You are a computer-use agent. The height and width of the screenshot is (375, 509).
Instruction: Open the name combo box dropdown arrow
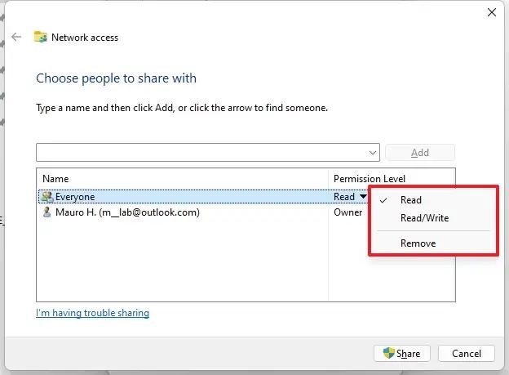click(373, 153)
